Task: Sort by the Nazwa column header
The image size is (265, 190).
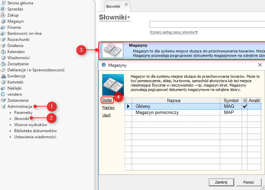Action: click(176, 100)
